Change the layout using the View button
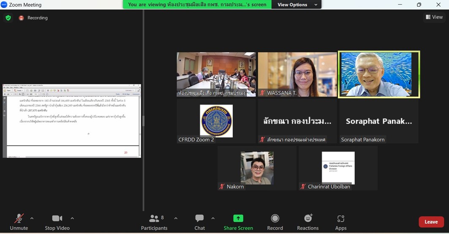Image resolution: width=449 pixels, height=234 pixels. click(x=434, y=17)
